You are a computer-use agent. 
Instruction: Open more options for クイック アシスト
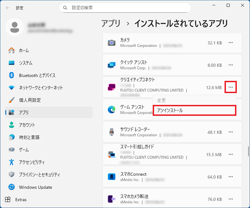click(x=230, y=65)
